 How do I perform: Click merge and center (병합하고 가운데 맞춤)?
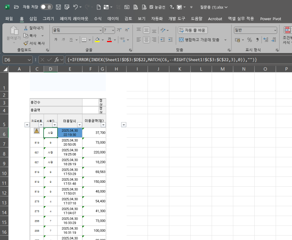point(199,40)
